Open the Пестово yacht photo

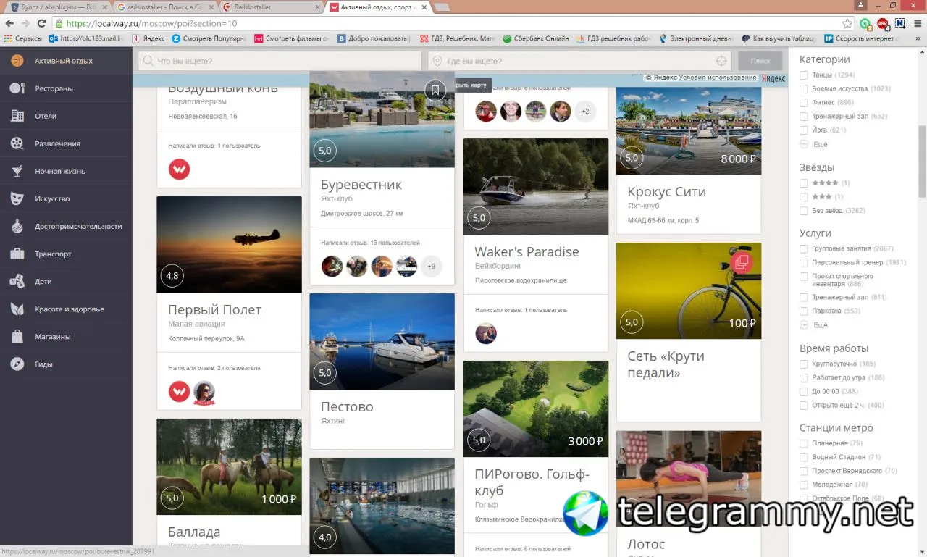coord(382,342)
